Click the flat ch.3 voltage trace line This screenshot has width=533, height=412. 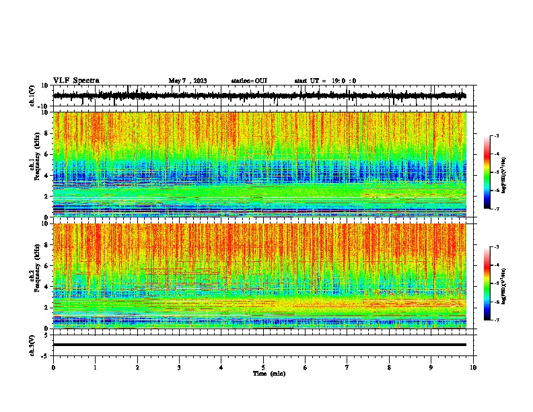[x=260, y=345]
